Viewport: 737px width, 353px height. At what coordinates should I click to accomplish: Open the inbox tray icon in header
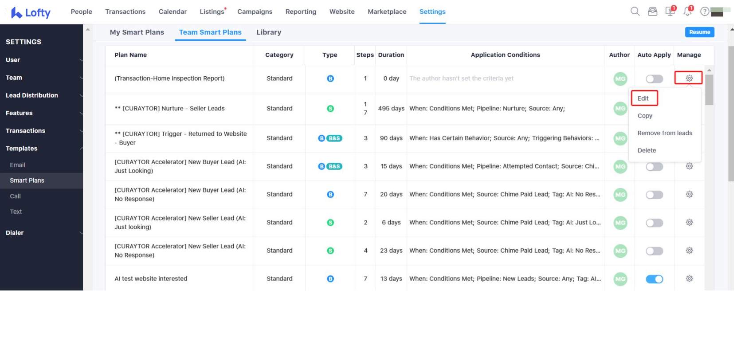[x=652, y=12]
